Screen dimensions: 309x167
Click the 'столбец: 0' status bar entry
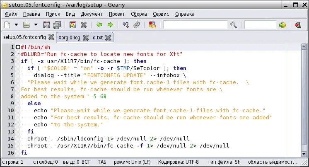click(x=45, y=162)
